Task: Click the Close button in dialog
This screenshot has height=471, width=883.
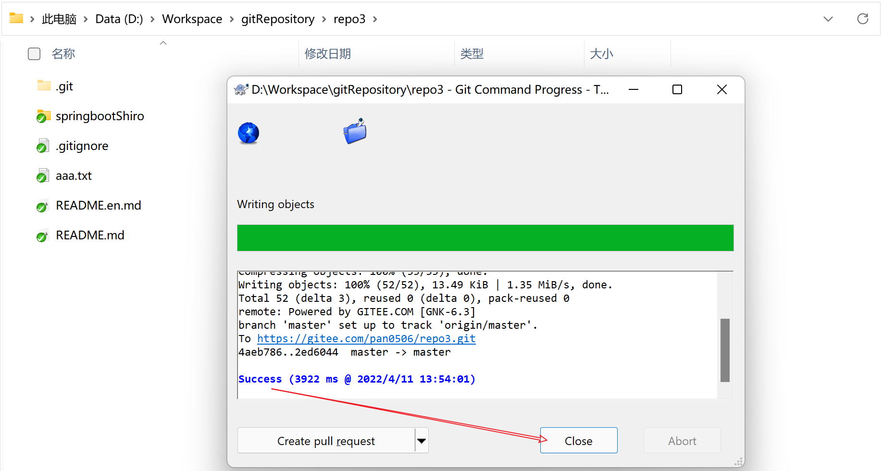Action: tap(578, 441)
